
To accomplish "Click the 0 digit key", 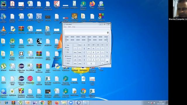I will pyautogui.click(x=91, y=64).
